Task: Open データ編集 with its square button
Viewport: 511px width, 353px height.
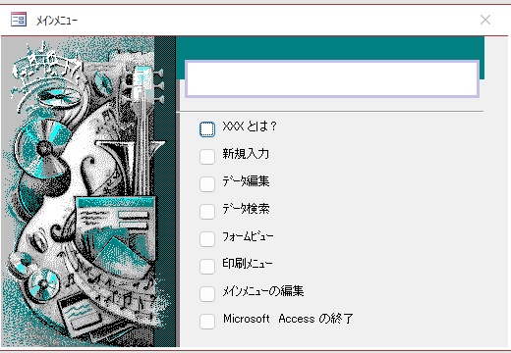Action: point(207,184)
